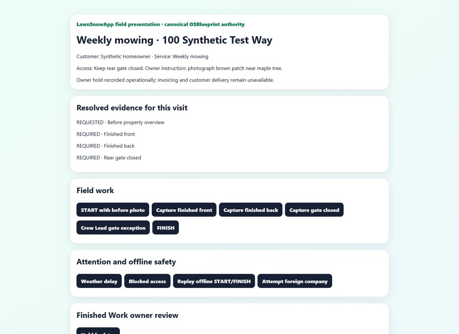This screenshot has width=459, height=334.
Task: Select Capture finished back button
Action: [x=251, y=210]
